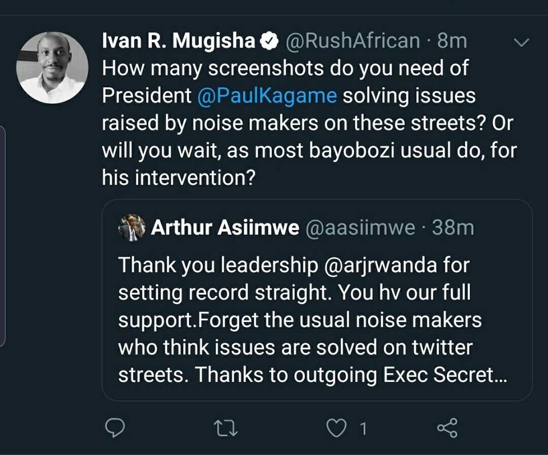
Task: Click the @arjrwanda mention in quoted tweet
Action: point(380,265)
